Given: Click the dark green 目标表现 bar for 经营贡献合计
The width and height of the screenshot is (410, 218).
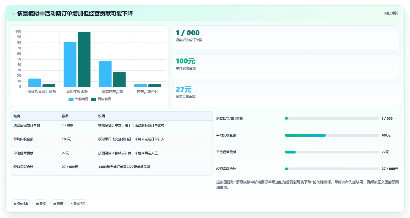Looking at the screenshot, I should 154,85.
